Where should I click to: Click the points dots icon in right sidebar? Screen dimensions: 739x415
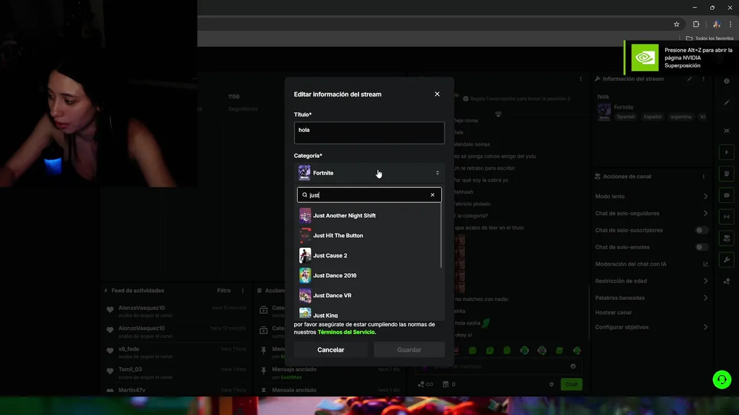(x=727, y=281)
